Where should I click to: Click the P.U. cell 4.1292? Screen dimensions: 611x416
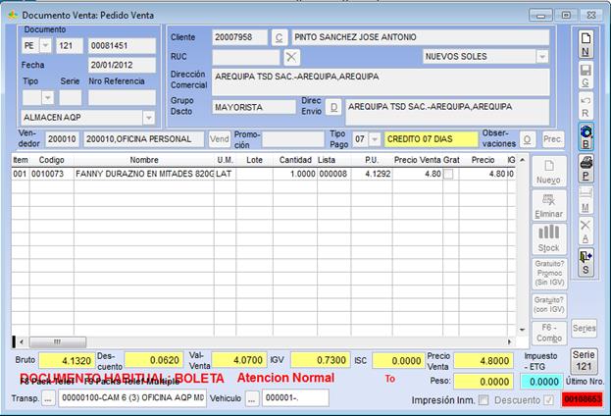click(372, 174)
